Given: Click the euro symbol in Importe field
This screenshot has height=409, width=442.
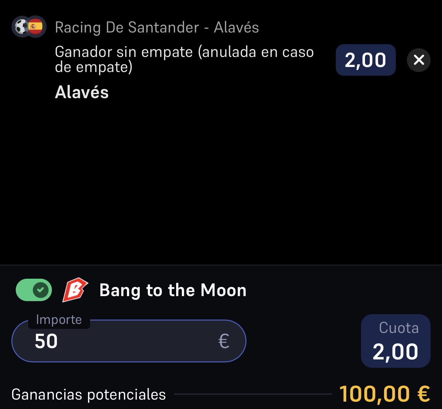Looking at the screenshot, I should 224,341.
